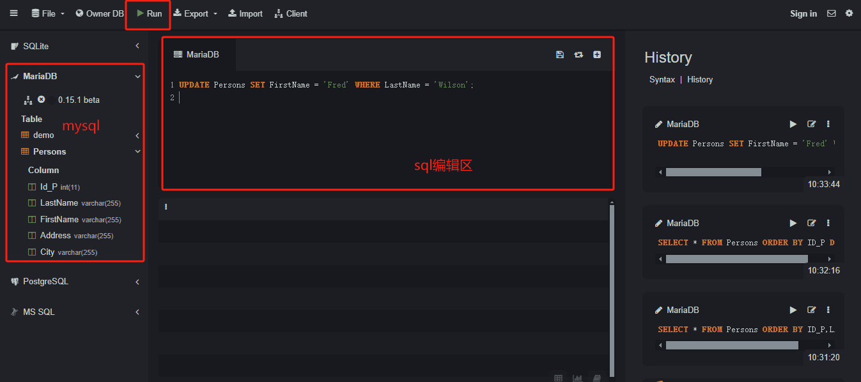Open more options for the 10:31:20 entry

pyautogui.click(x=828, y=310)
